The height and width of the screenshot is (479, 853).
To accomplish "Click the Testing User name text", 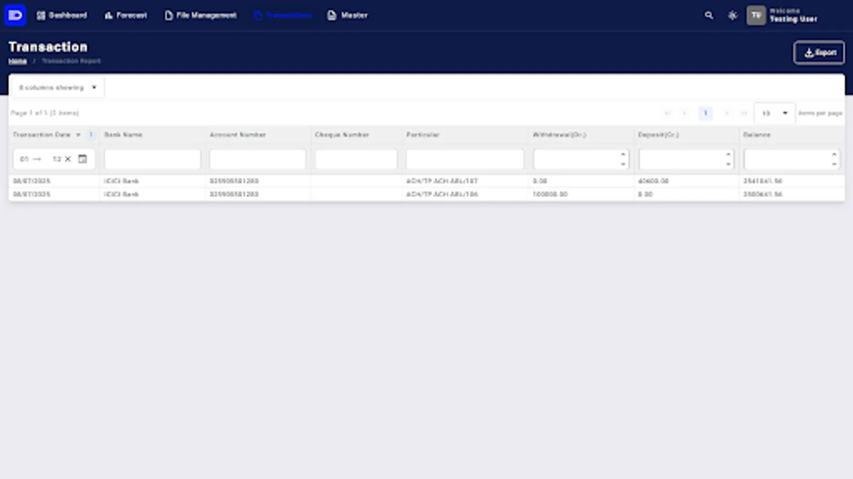I will [793, 19].
